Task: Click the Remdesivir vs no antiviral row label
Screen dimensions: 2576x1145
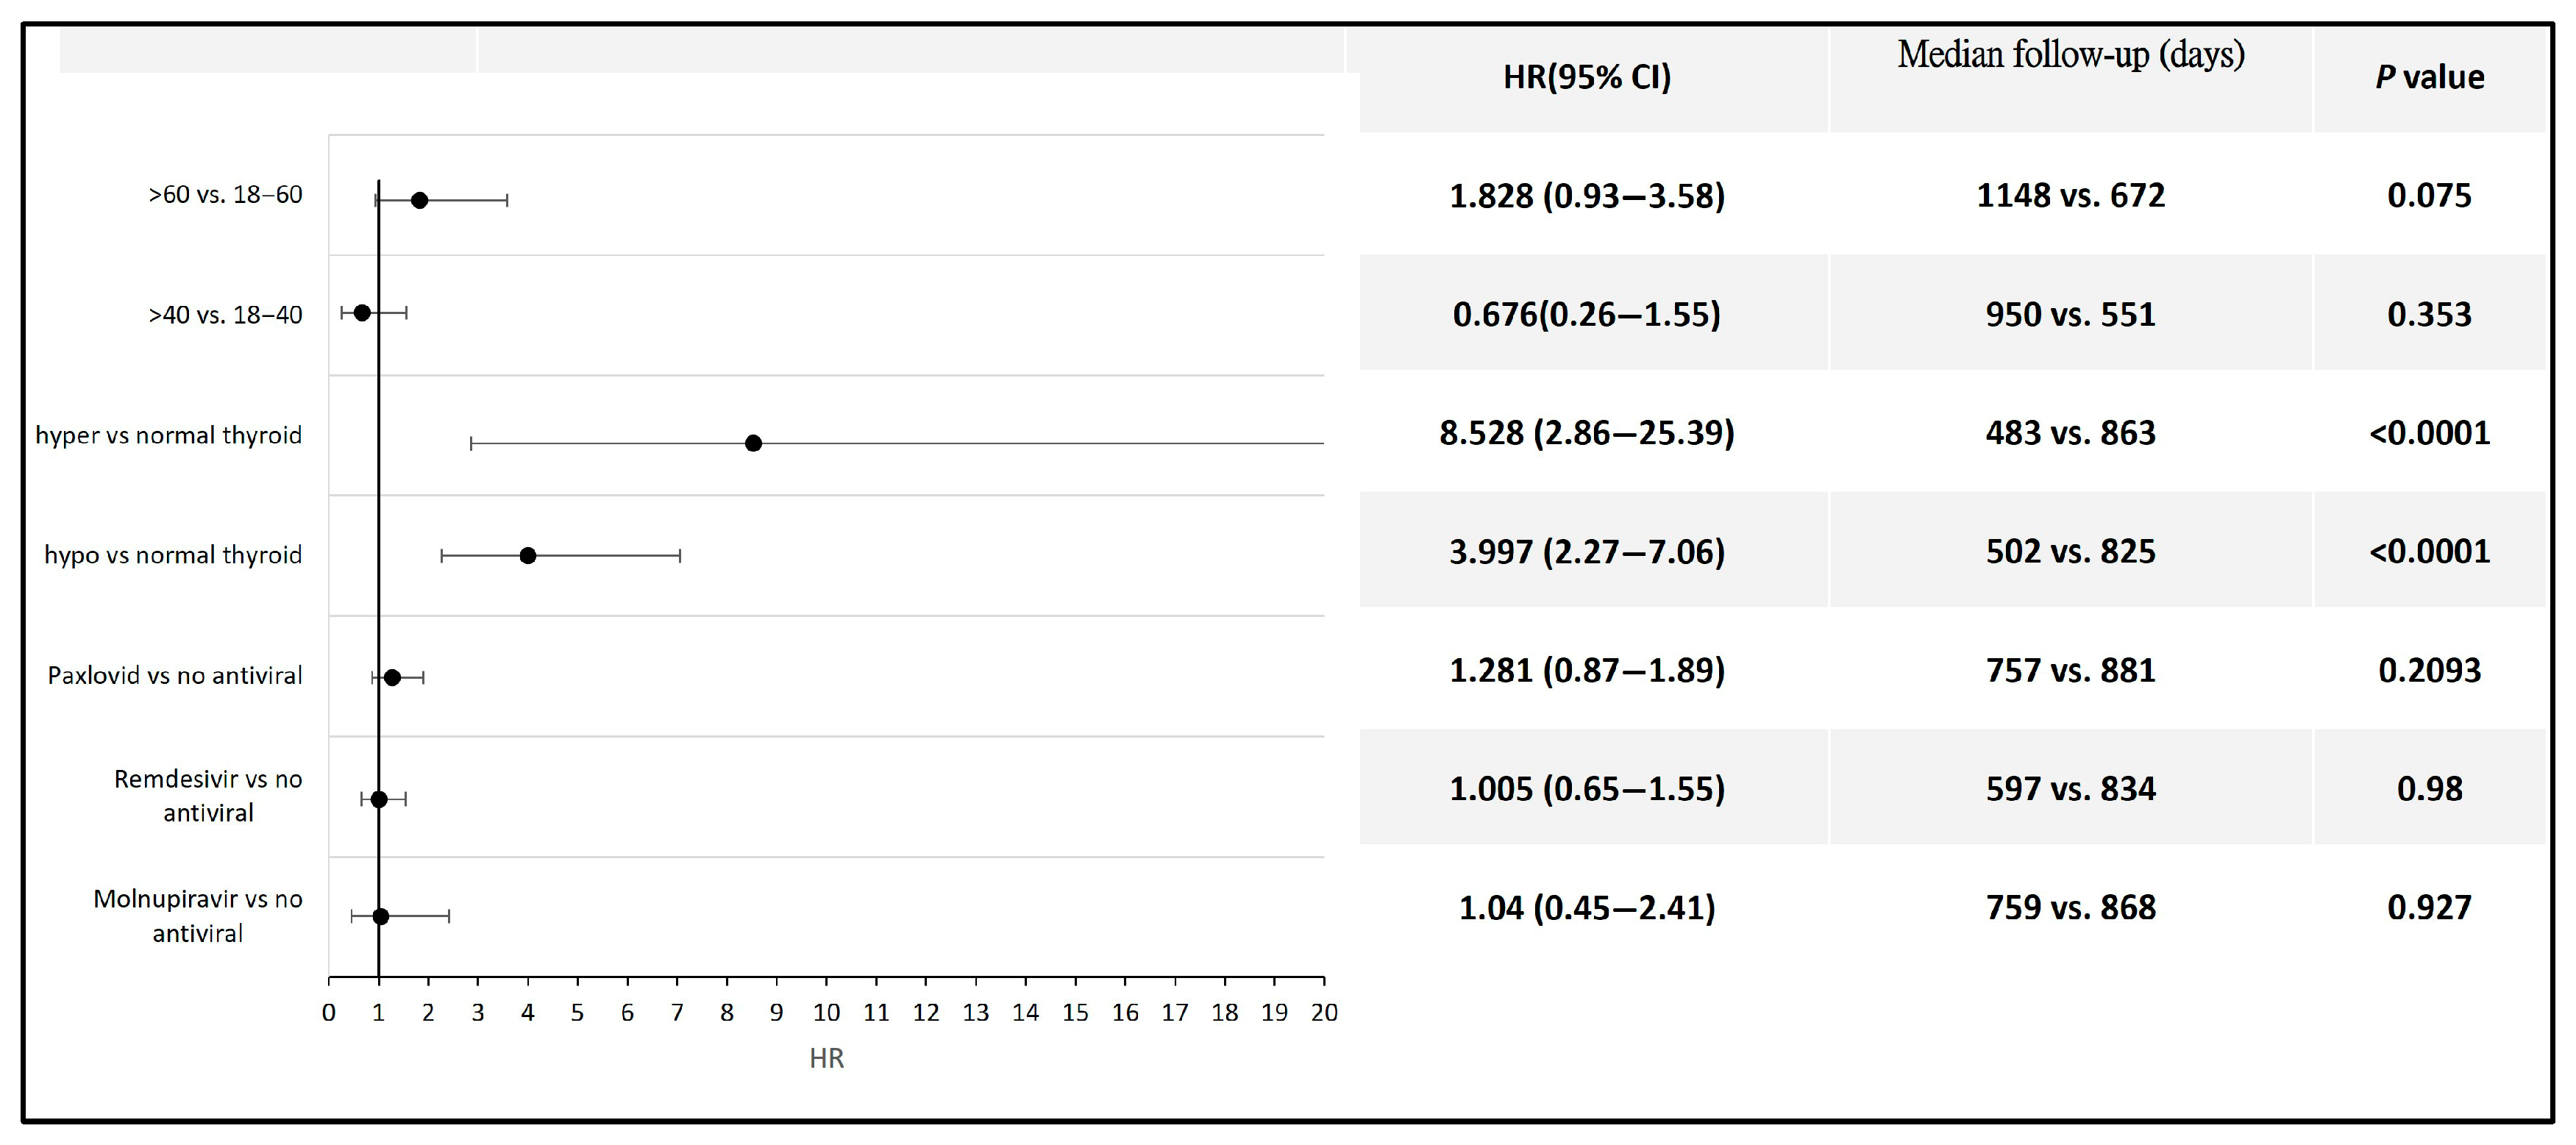Action: (208, 796)
